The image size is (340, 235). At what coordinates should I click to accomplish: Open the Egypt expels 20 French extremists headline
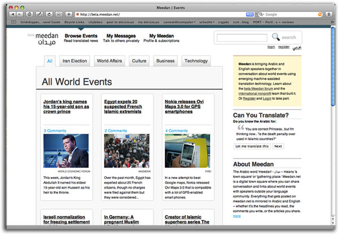[123, 106]
